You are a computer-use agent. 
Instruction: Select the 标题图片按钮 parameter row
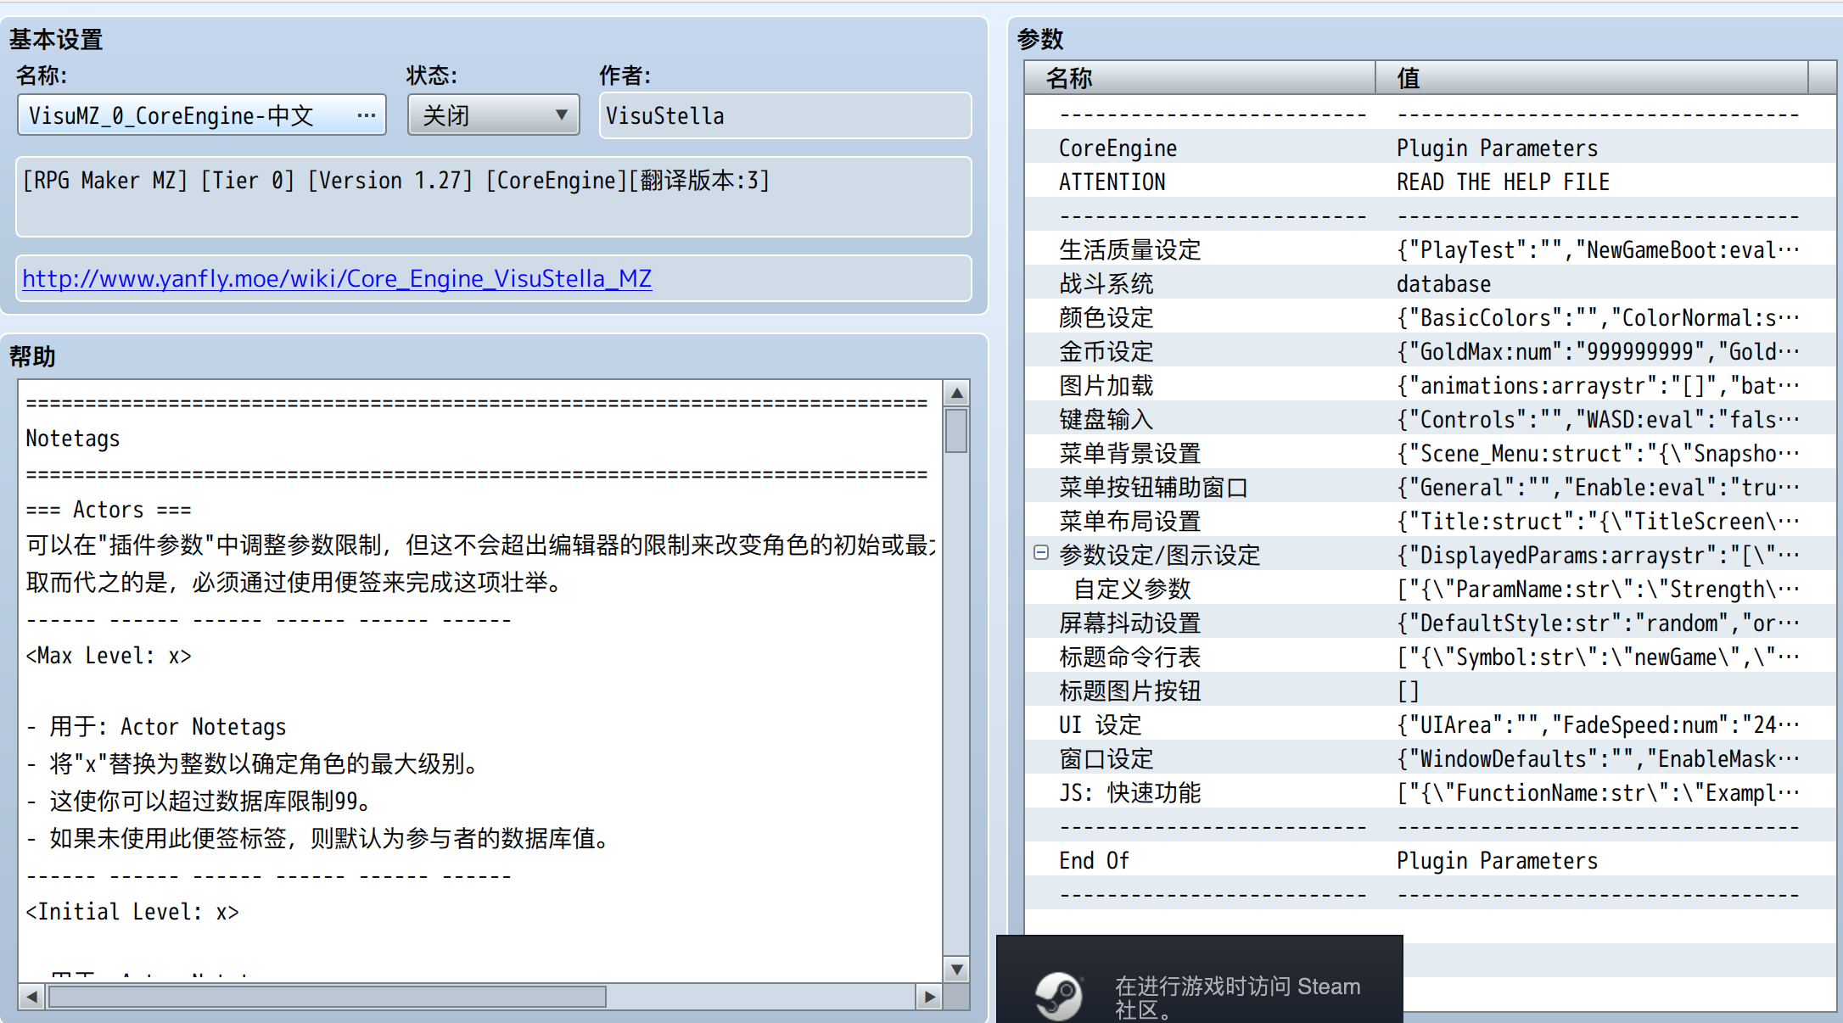pyautogui.click(x=1430, y=690)
